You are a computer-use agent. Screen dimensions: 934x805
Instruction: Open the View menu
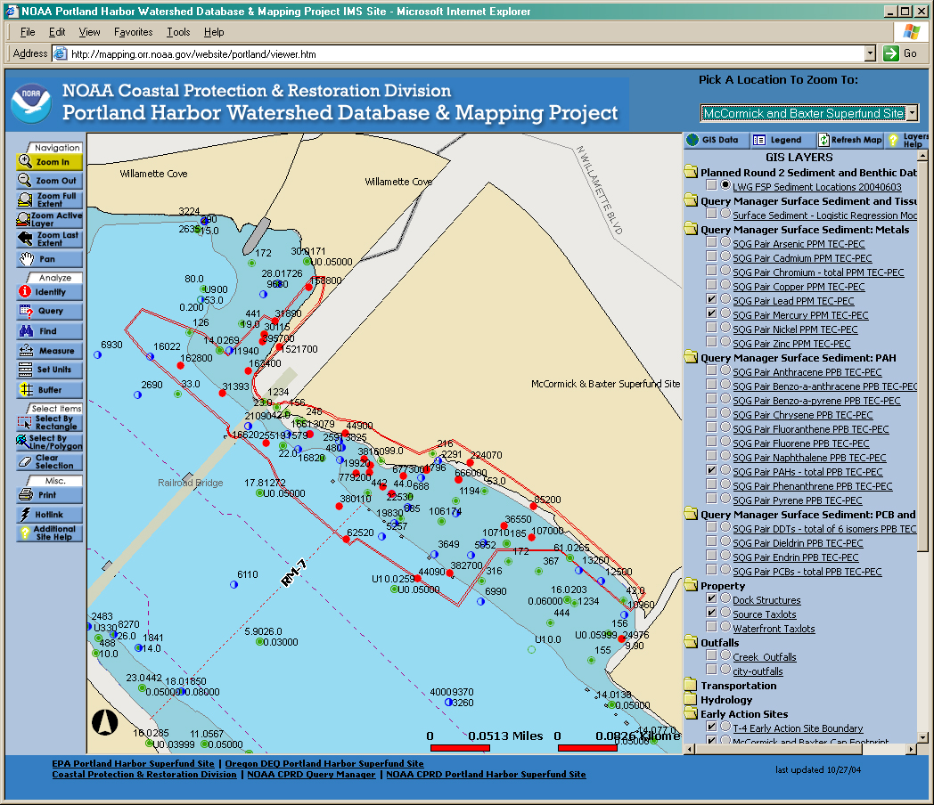[x=89, y=32]
